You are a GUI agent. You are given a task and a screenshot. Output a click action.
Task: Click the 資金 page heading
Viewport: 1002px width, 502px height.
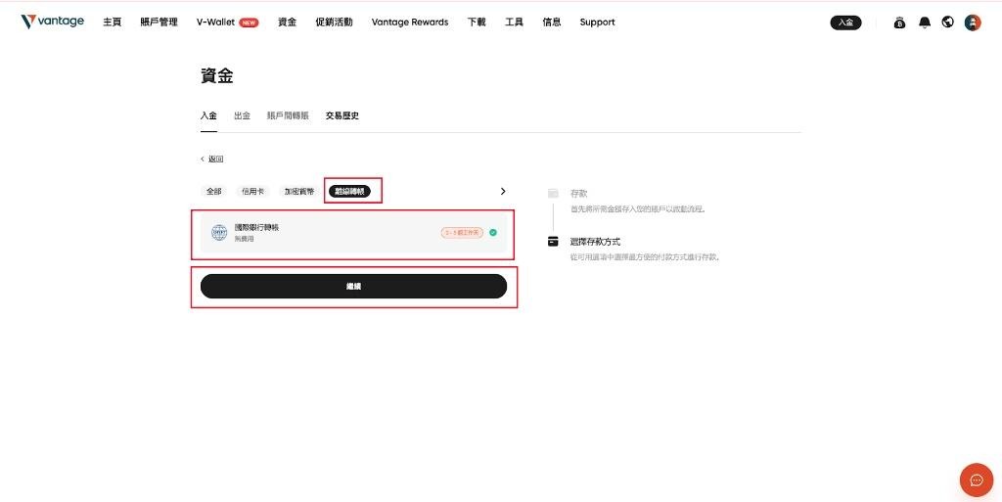coord(216,76)
